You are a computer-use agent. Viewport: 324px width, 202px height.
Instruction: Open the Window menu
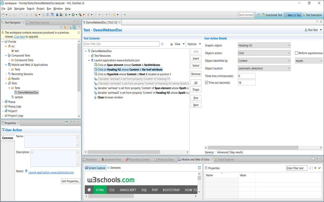tap(58, 9)
